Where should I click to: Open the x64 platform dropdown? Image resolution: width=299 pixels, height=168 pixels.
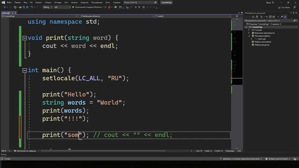click(x=62, y=7)
